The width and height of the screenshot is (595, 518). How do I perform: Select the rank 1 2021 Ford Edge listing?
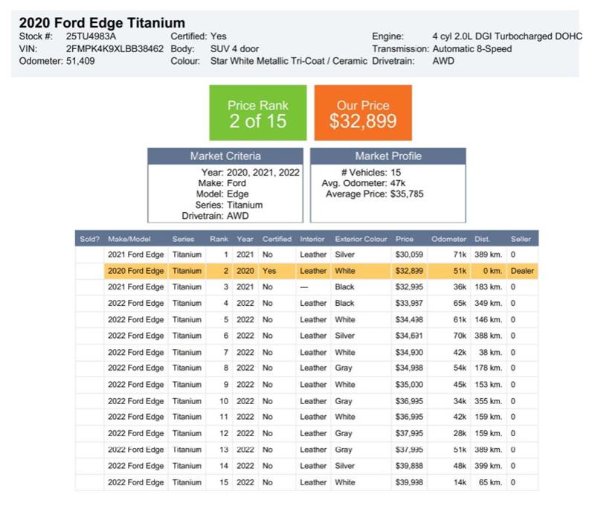click(297, 255)
